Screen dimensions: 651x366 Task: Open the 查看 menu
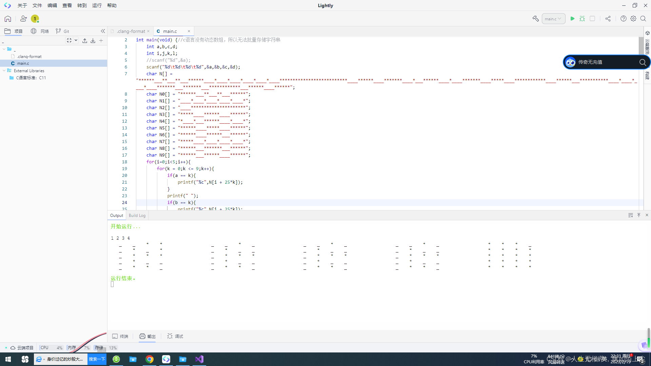pyautogui.click(x=67, y=5)
